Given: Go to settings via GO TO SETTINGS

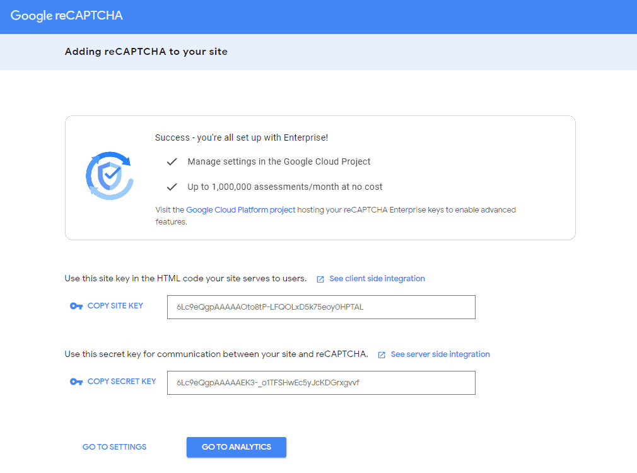Looking at the screenshot, I should coord(114,447).
